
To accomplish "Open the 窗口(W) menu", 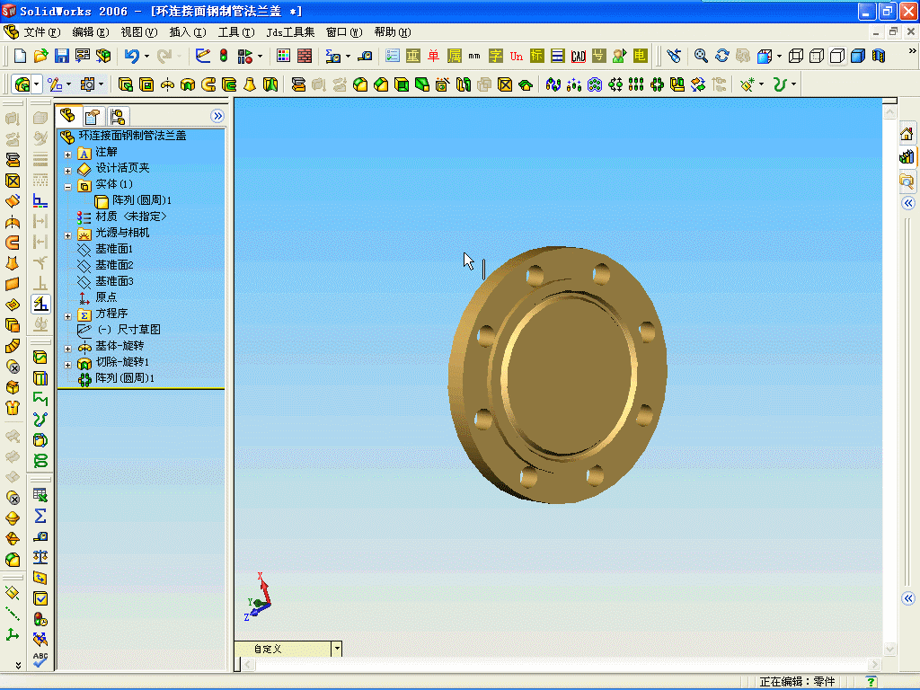I will pos(344,32).
